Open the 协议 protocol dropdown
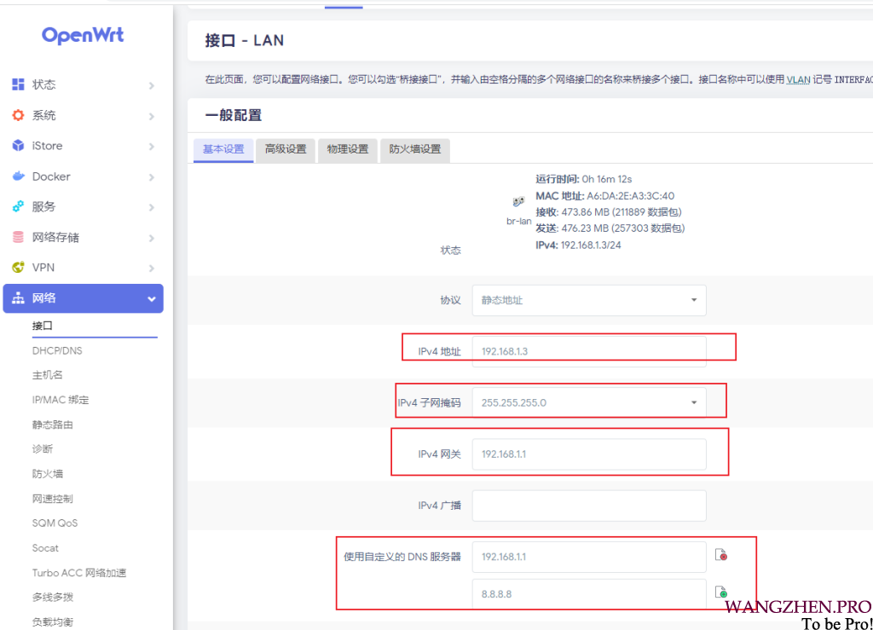The height and width of the screenshot is (630, 873). click(588, 300)
